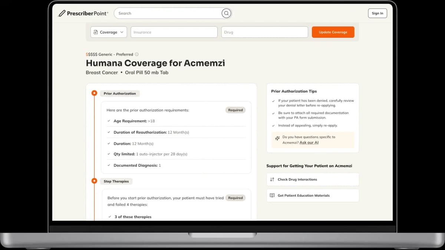Click the checkmark beside Age Requirement >18
This screenshot has width=445, height=250.
coord(109,121)
